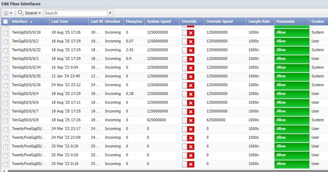Click the magnifying glass search icon
Viewport: 328px width, 172px height.
[21, 13]
